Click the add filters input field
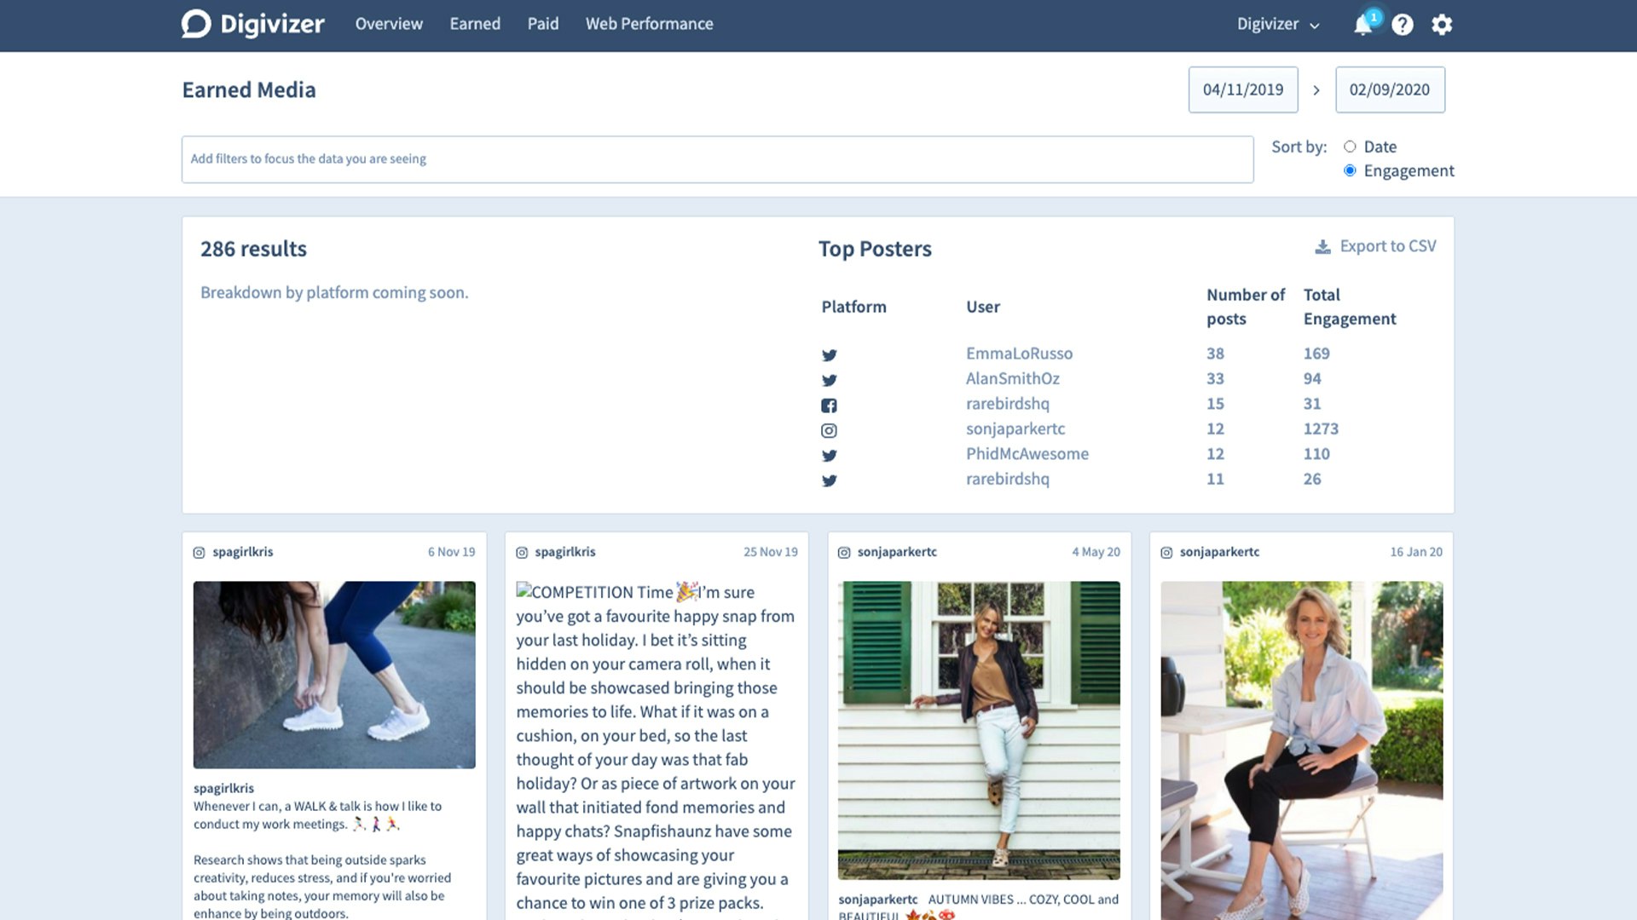The width and height of the screenshot is (1637, 920). tap(717, 159)
